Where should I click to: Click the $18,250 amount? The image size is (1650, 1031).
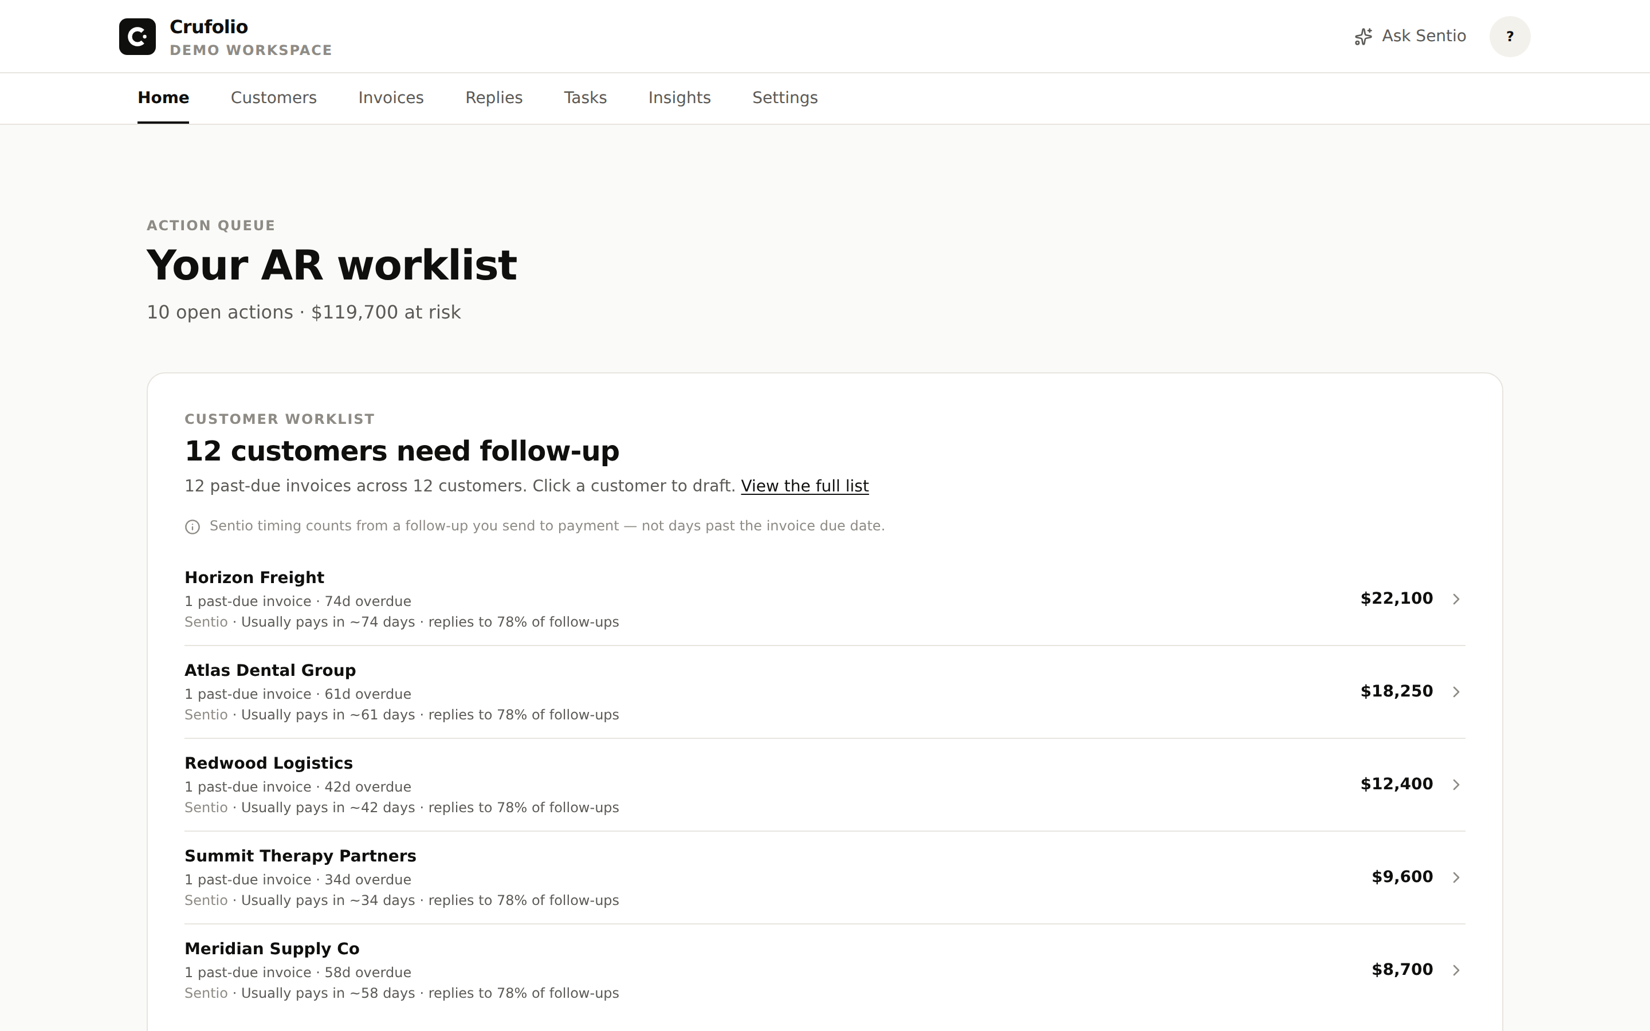pyautogui.click(x=1396, y=691)
